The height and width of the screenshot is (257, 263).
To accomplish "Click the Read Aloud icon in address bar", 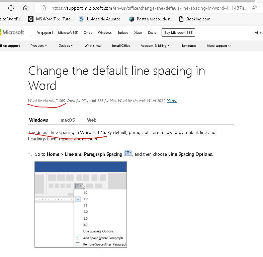I will 254,8.
